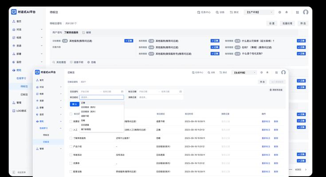
Task: Choose 属于新意图 from the open dropdown list
Action: coord(102,129)
